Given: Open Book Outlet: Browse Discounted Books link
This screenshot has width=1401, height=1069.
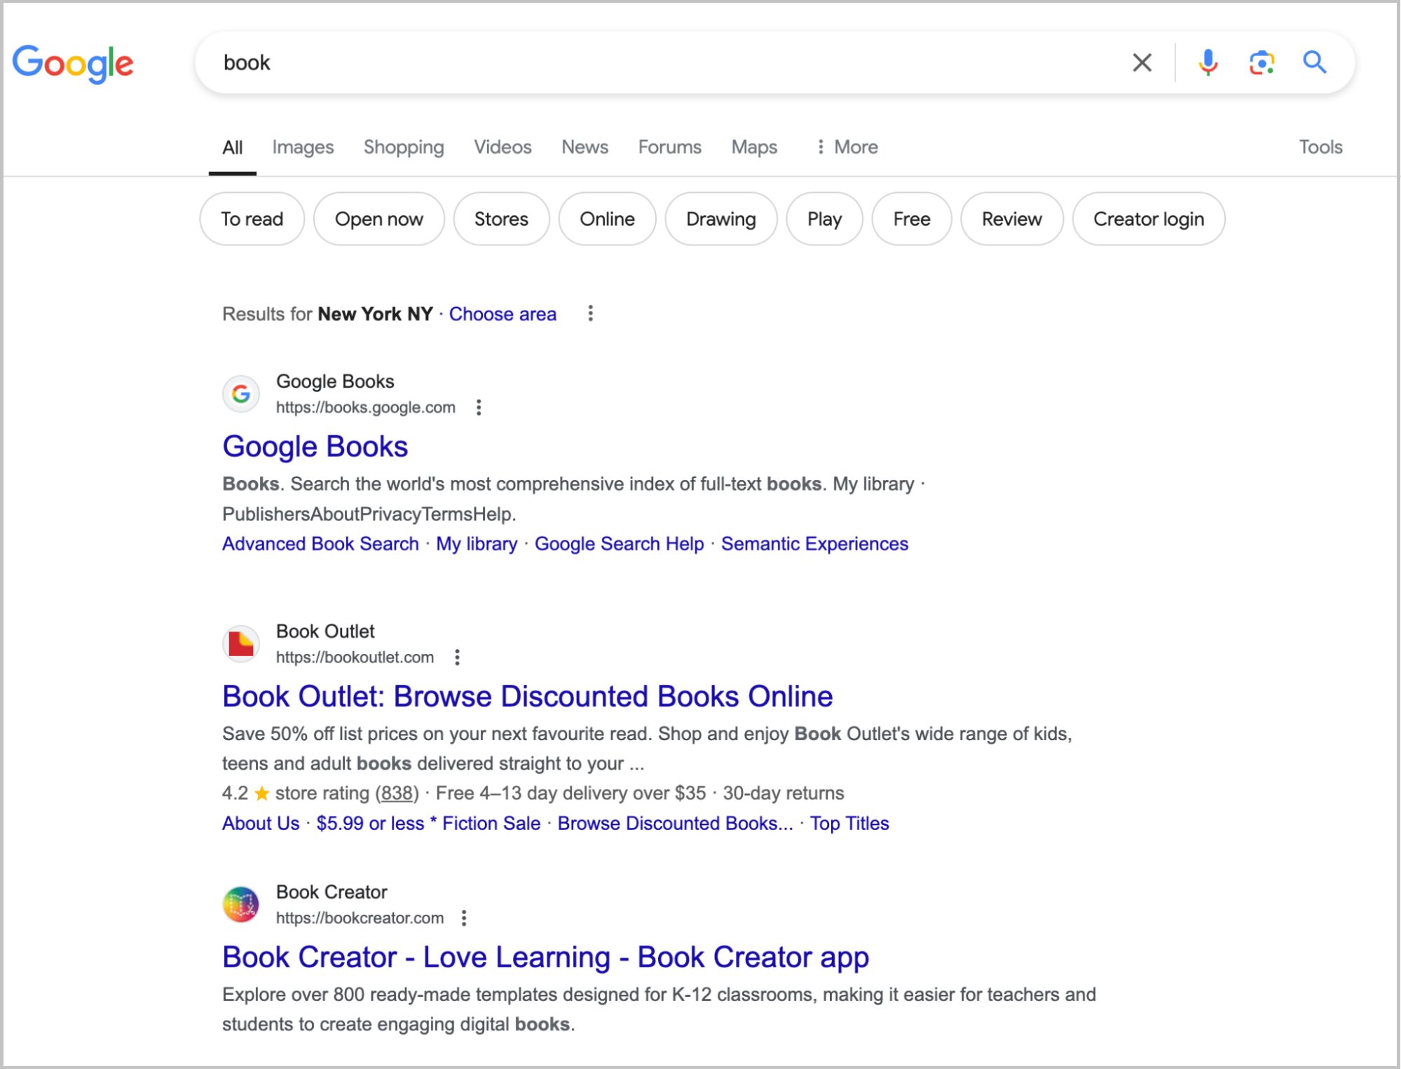Looking at the screenshot, I should pyautogui.click(x=527, y=696).
